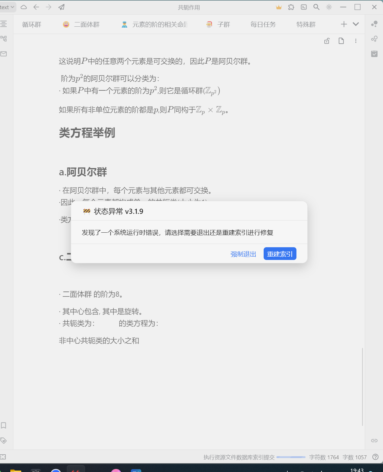Click the taskbar clock 19:43
Image resolution: width=383 pixels, height=472 pixels.
(357, 470)
